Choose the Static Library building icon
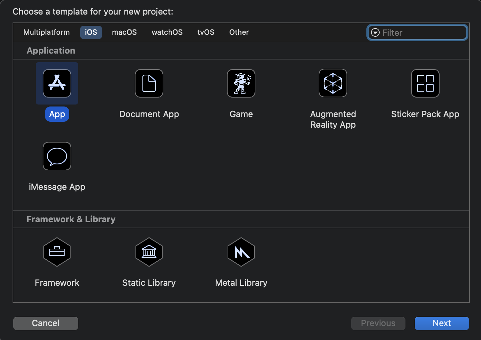 (x=149, y=252)
